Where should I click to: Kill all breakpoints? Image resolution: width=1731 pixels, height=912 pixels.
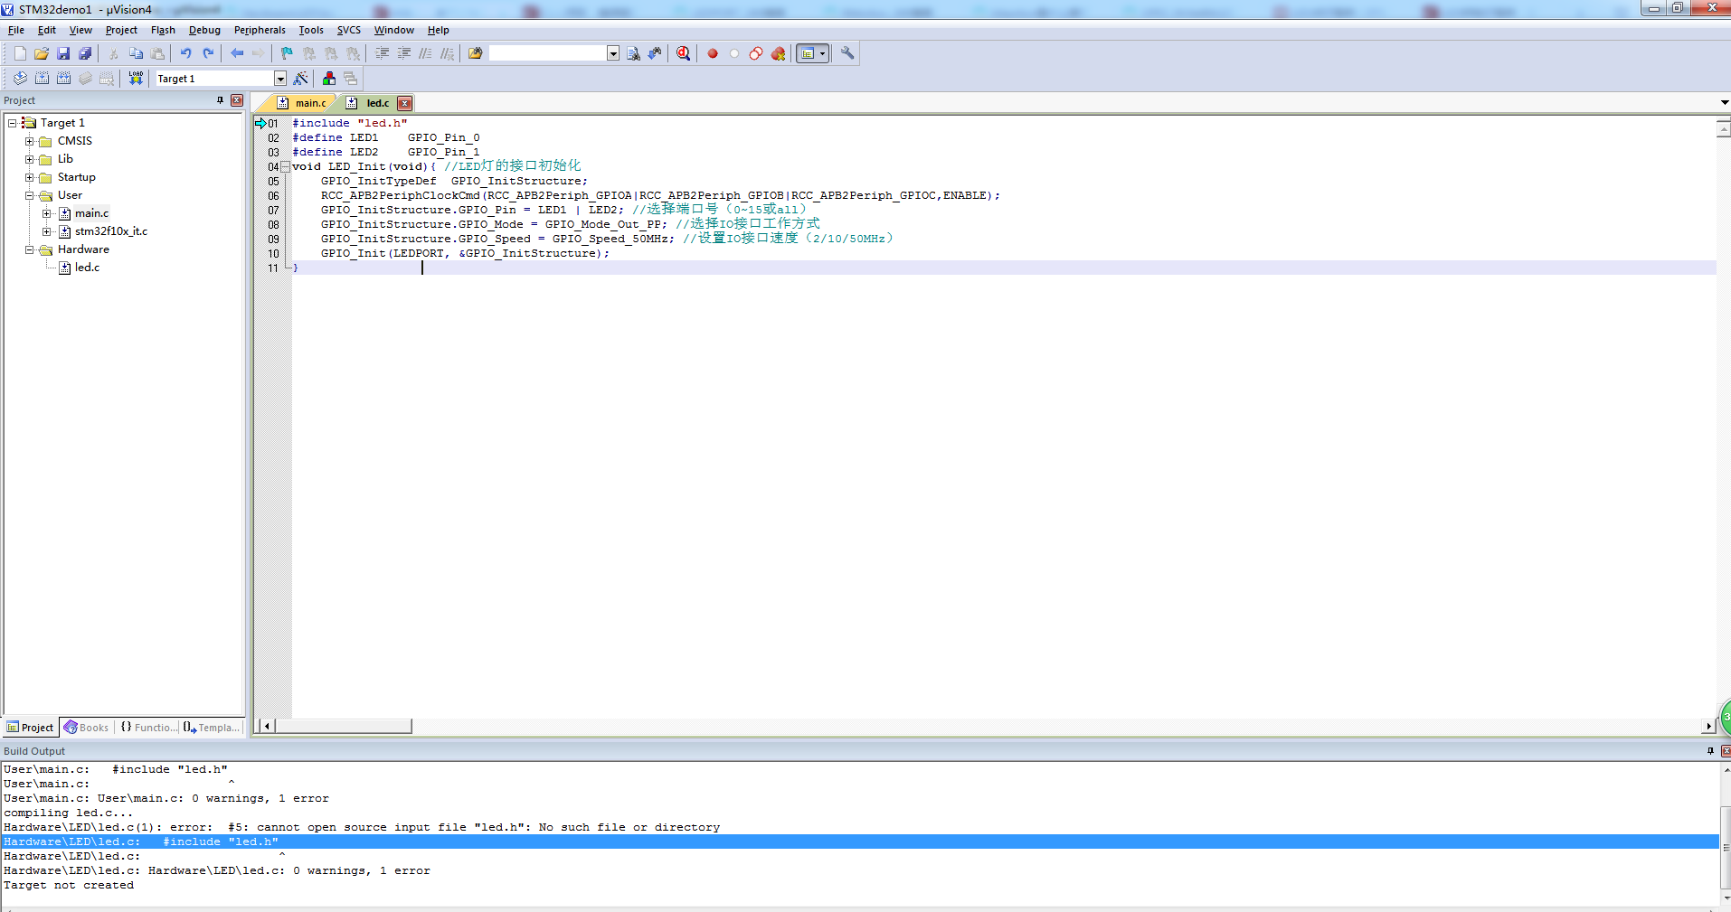(x=778, y=53)
